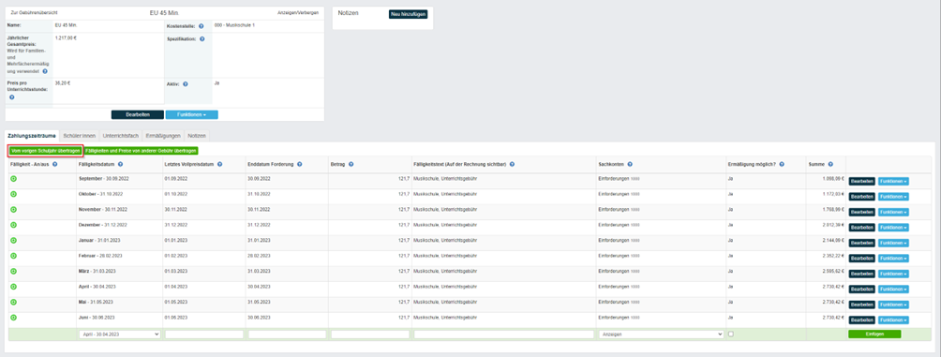
Task: Open Funktionen dropdown below fee details
Action: click(x=192, y=114)
